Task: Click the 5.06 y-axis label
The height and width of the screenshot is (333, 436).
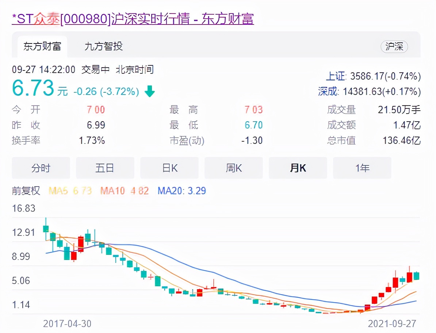Action: tap(21, 280)
